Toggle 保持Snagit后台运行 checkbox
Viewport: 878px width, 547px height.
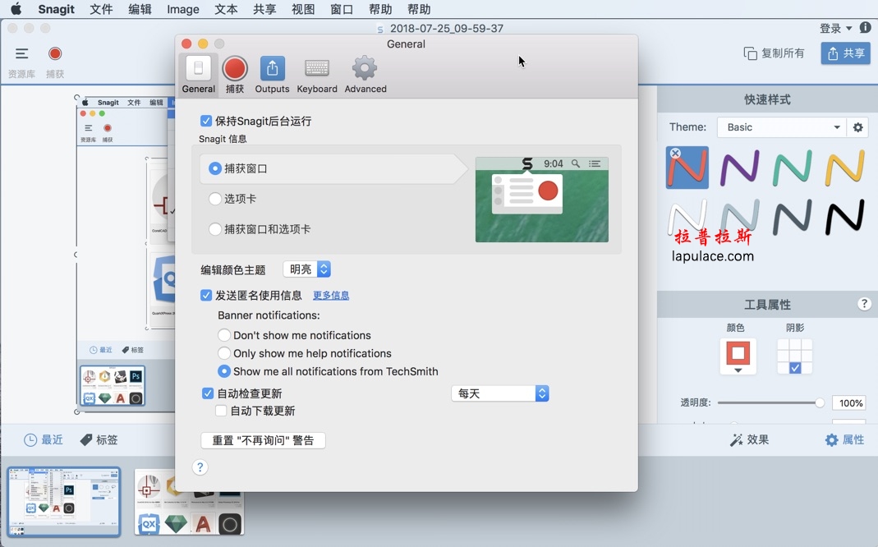coord(206,121)
